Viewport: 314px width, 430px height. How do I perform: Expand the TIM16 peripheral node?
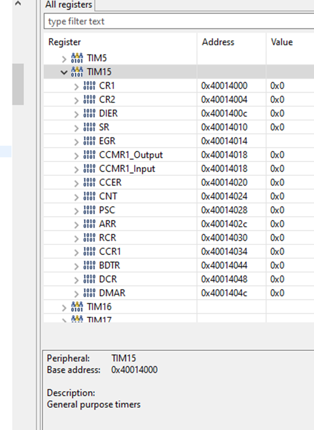click(x=64, y=308)
